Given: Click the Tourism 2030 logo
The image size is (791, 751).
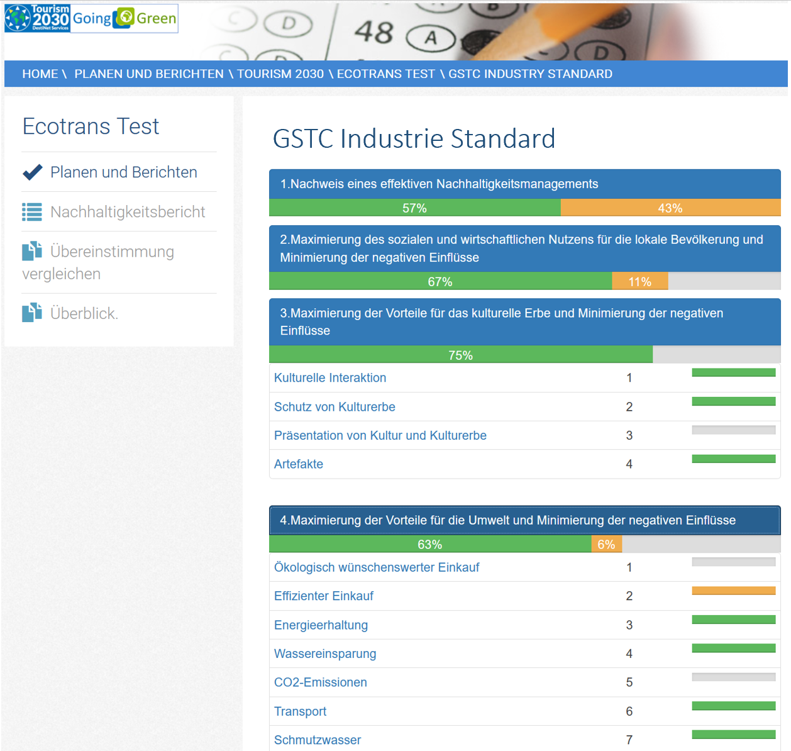Looking at the screenshot, I should click(37, 18).
